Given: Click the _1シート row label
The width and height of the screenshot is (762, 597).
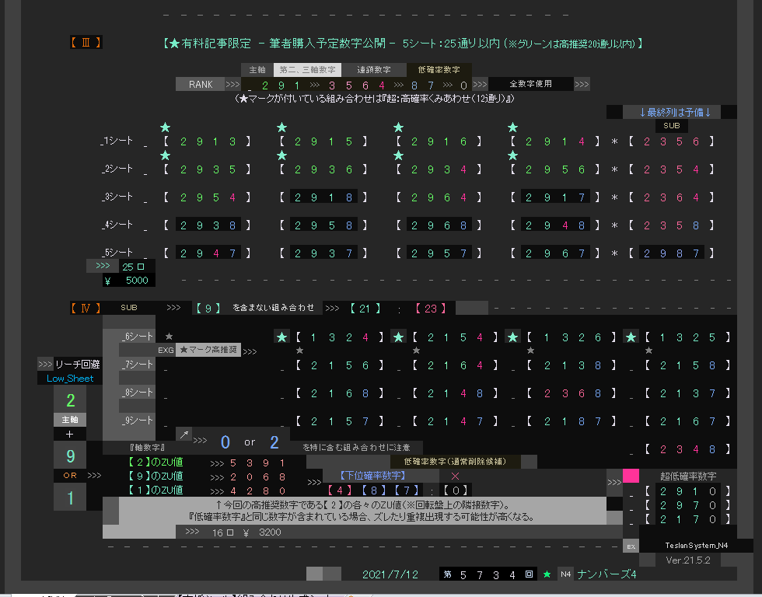Looking at the screenshot, I should tap(117, 141).
